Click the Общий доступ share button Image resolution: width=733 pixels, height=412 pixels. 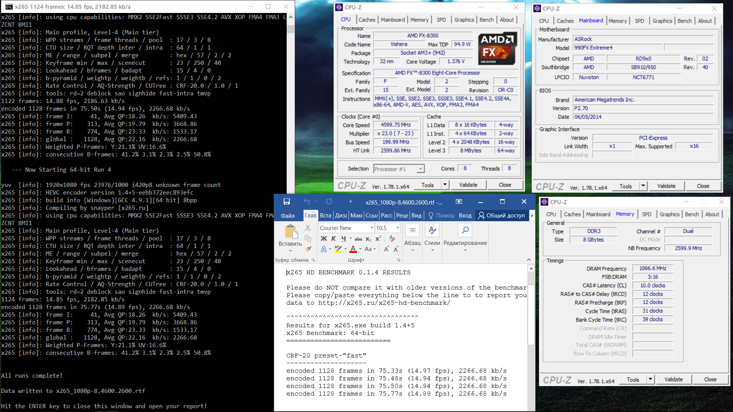pyautogui.click(x=502, y=216)
